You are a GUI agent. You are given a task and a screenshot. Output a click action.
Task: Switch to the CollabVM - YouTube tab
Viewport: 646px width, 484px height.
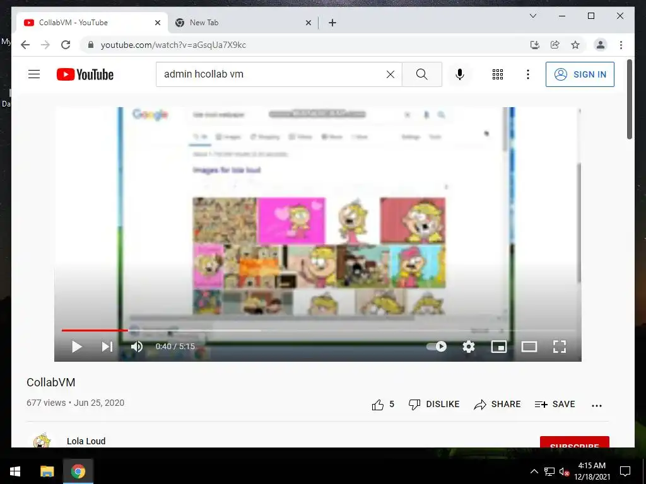(92, 23)
